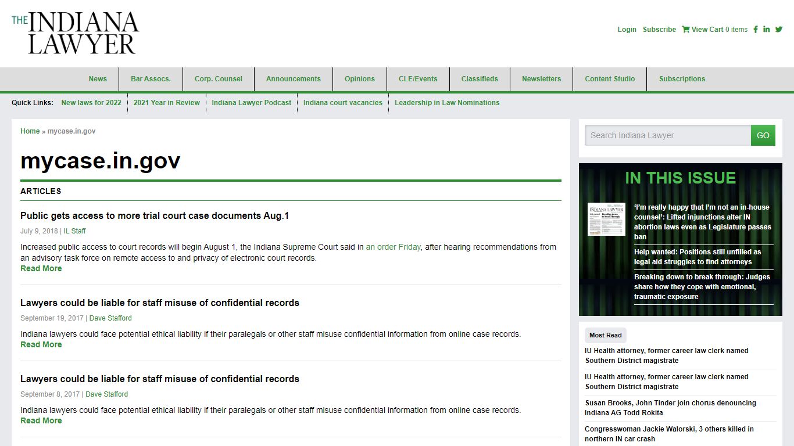Open article about public access to trial court documents
The width and height of the screenshot is (794, 446).
click(155, 215)
